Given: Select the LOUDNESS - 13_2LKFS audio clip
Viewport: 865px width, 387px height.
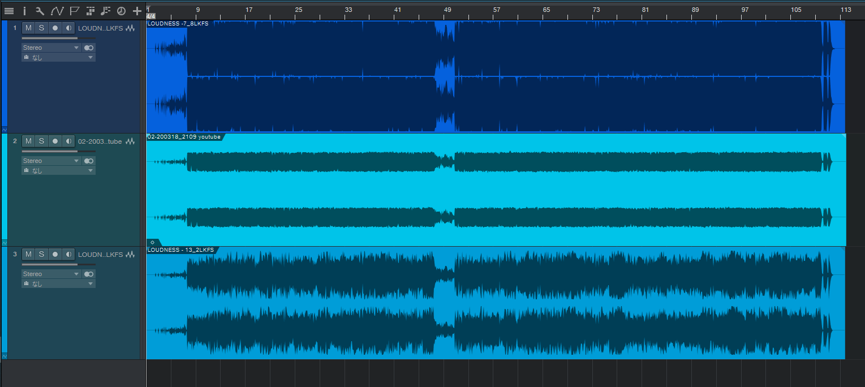Looking at the screenshot, I should (496, 303).
